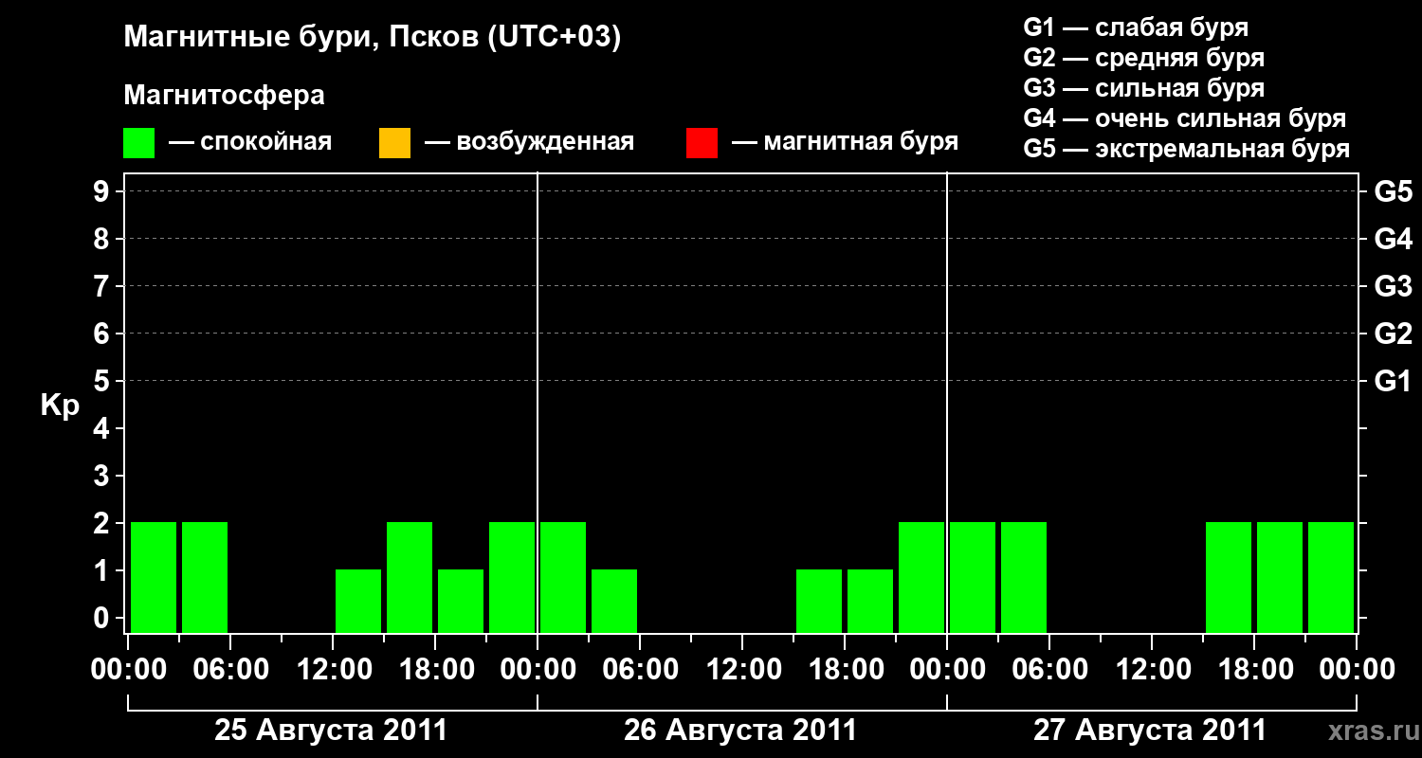Click the 18:00–21:00 bar on 27 Августа

(1280, 577)
